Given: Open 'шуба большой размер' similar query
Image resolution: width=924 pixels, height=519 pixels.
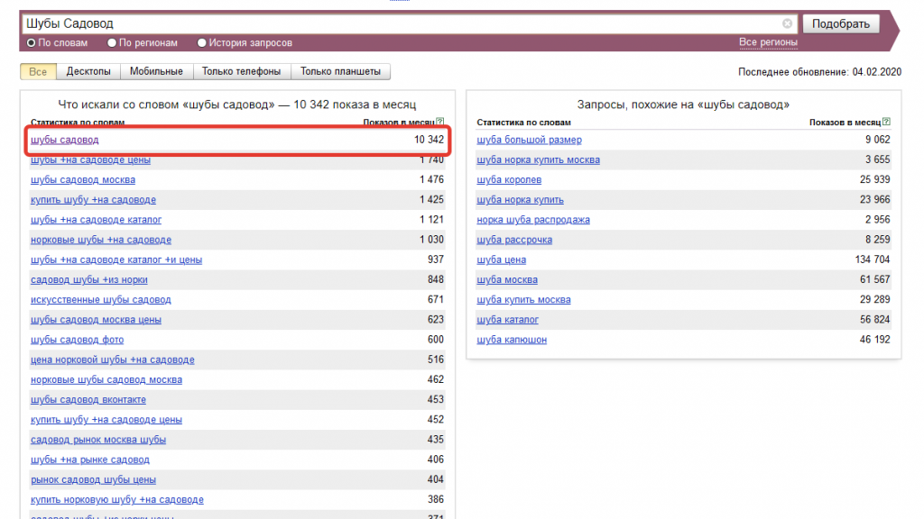Looking at the screenshot, I should coord(529,140).
